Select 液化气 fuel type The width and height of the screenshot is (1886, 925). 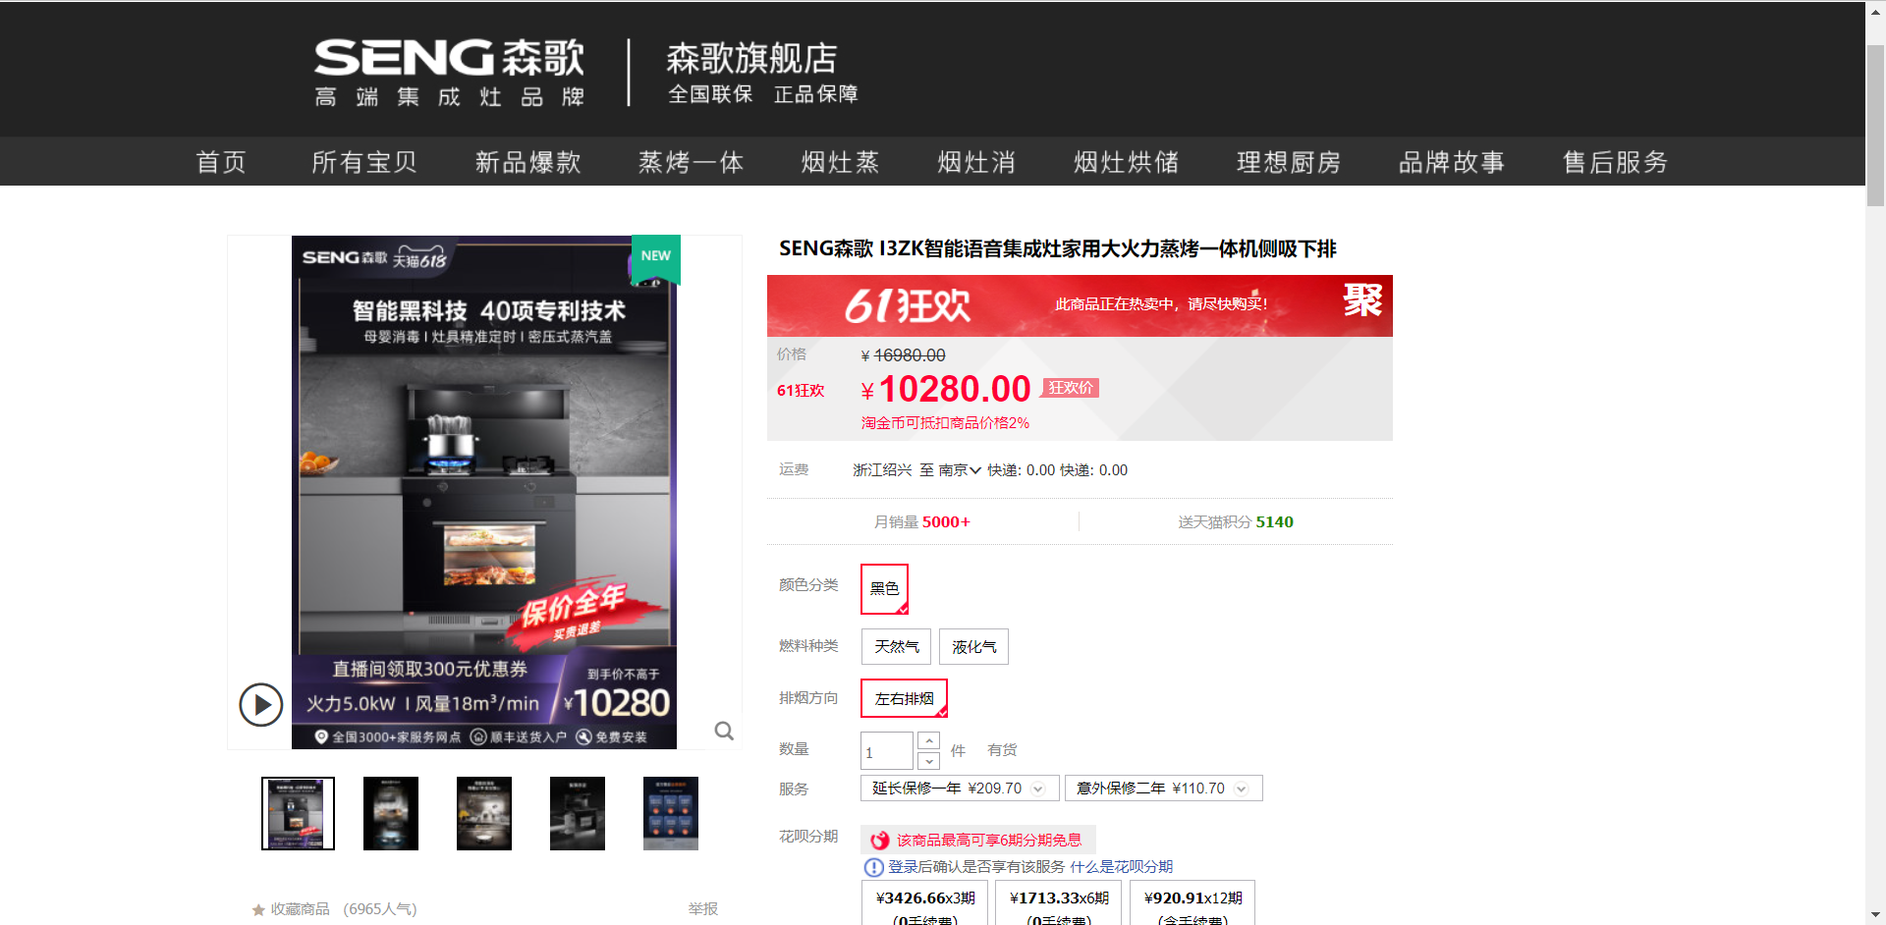pos(973,646)
